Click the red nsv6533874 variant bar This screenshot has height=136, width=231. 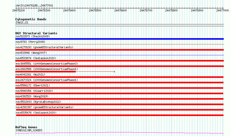[119, 61]
